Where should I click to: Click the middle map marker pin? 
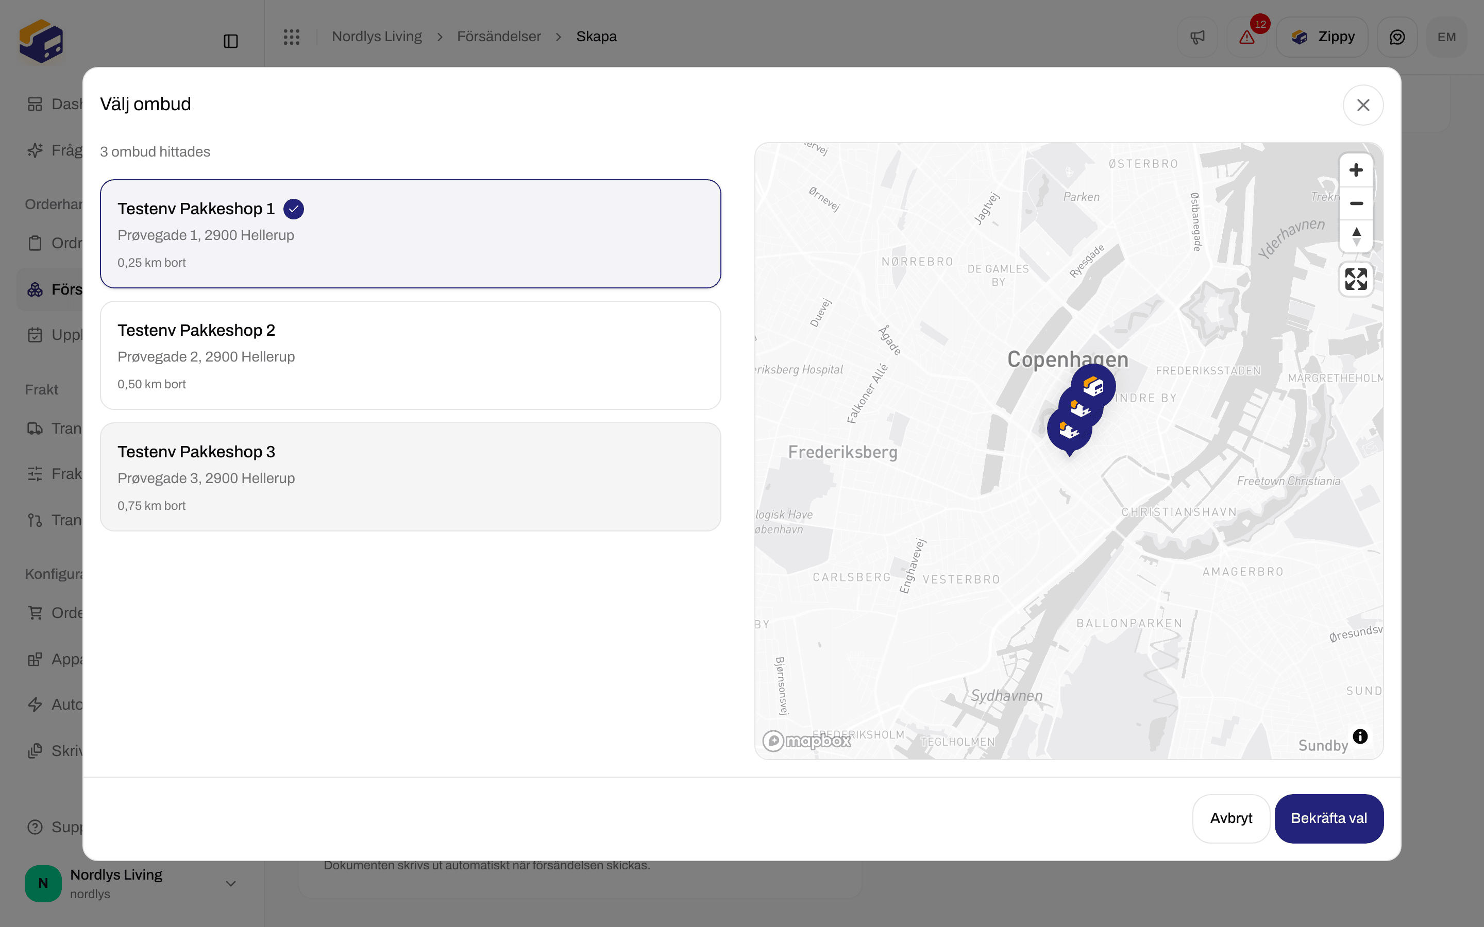[1080, 408]
